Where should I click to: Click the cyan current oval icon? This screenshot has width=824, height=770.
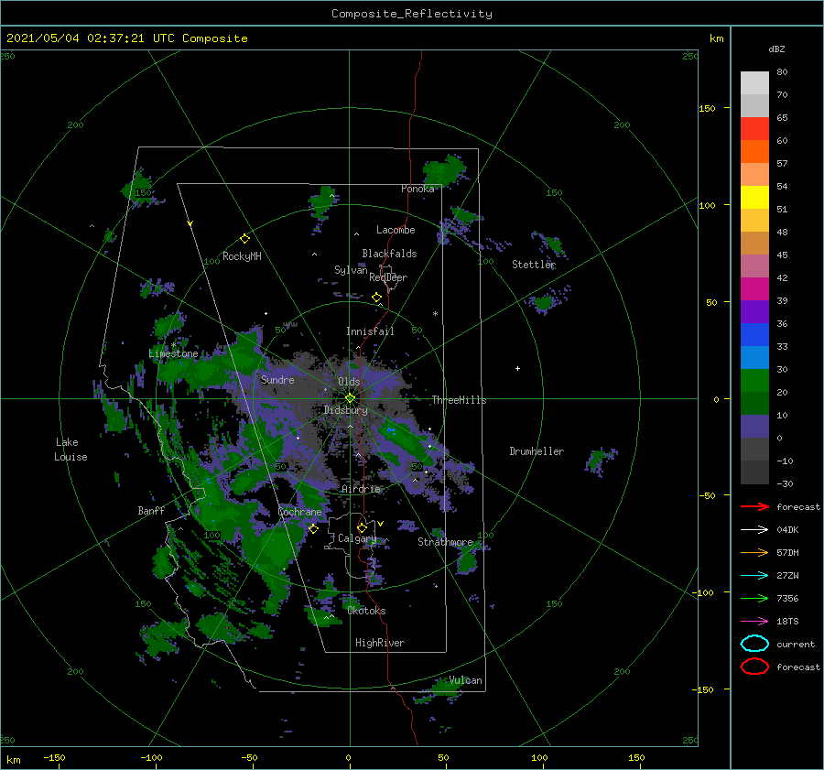[x=754, y=644]
